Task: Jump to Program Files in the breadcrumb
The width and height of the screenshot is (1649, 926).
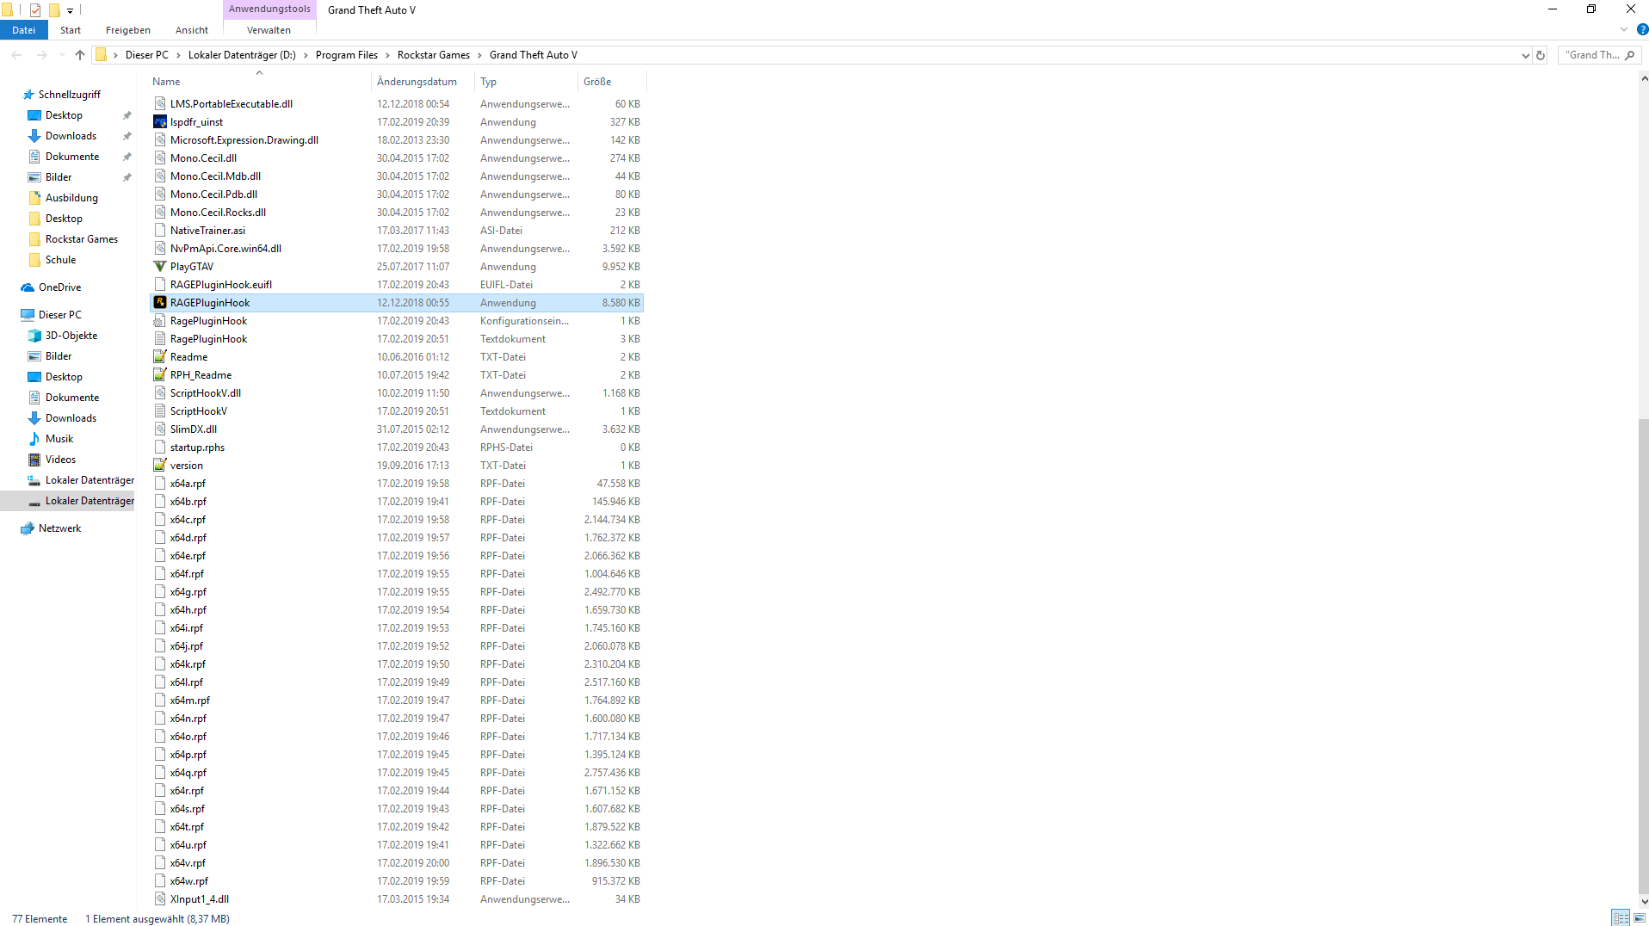Action: [x=347, y=55]
